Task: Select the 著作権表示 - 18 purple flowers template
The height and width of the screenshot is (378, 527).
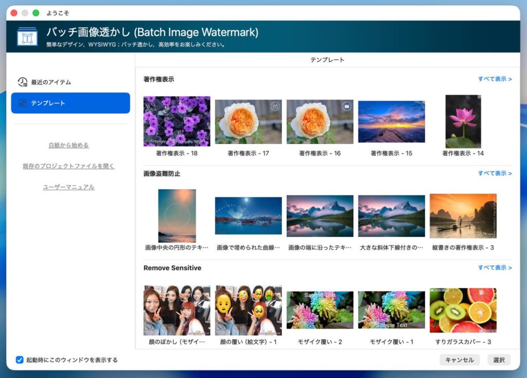Action: (x=177, y=121)
